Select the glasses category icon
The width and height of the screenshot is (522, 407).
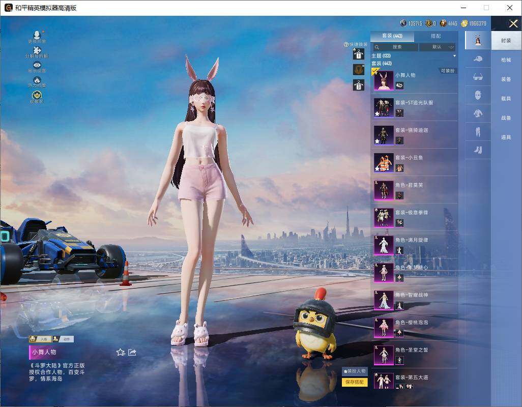[x=478, y=77]
